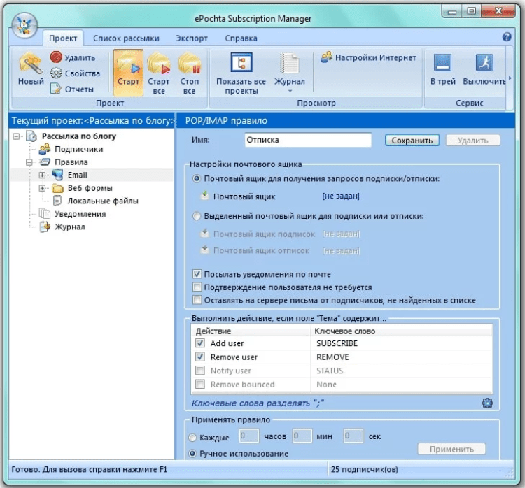Image resolution: width=525 pixels, height=488 pixels.
Task: Toggle Посылать уведомления по почте checkbox
Action: [197, 274]
